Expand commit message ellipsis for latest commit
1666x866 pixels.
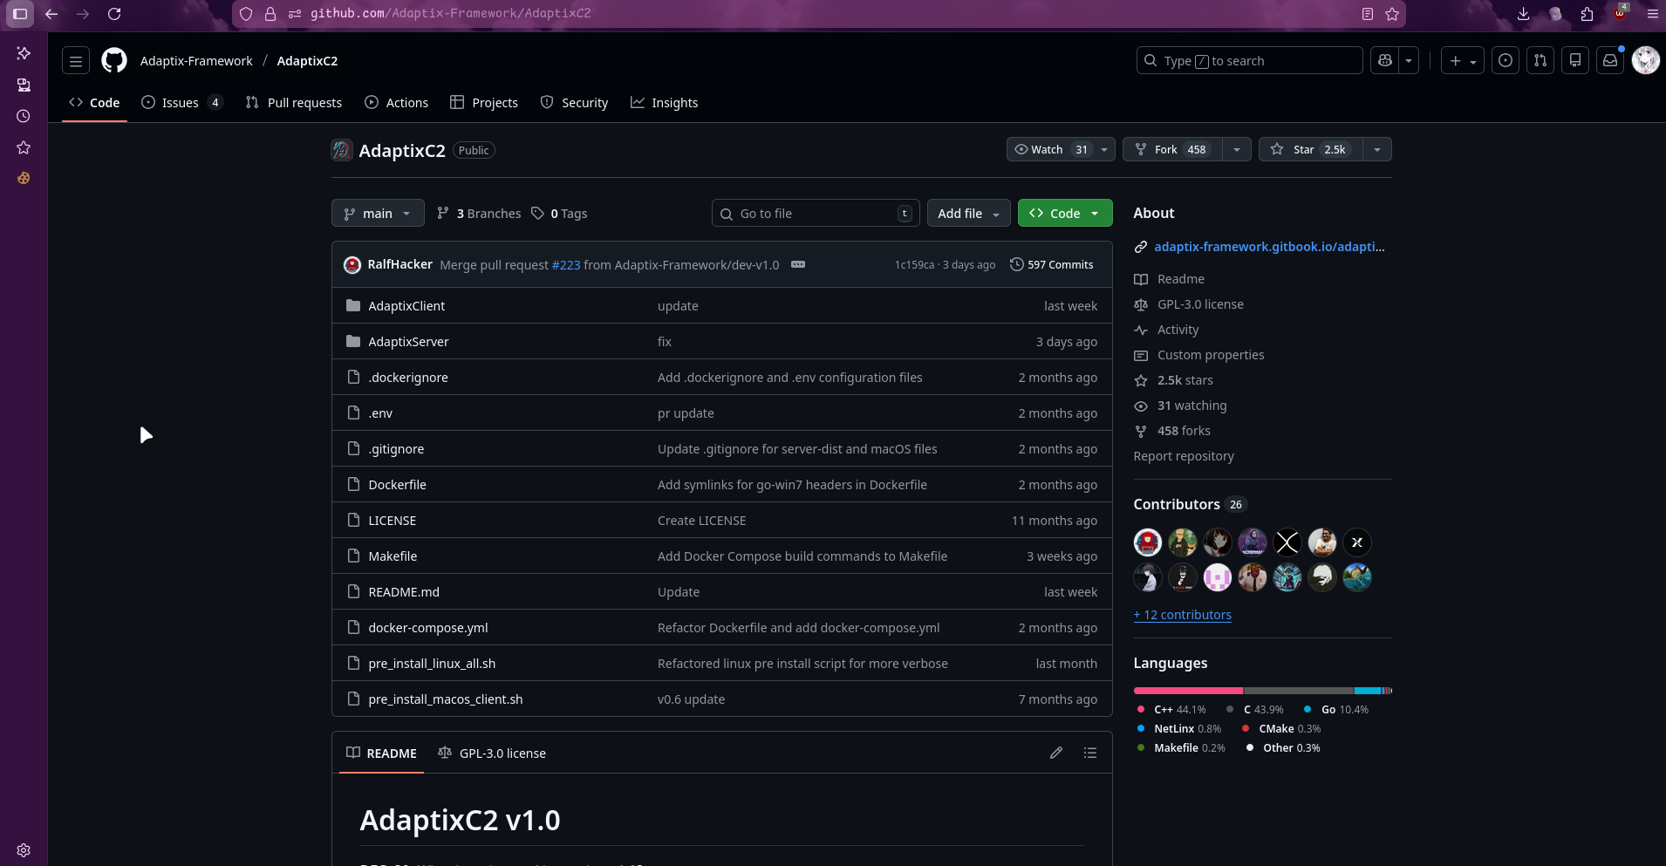point(797,264)
